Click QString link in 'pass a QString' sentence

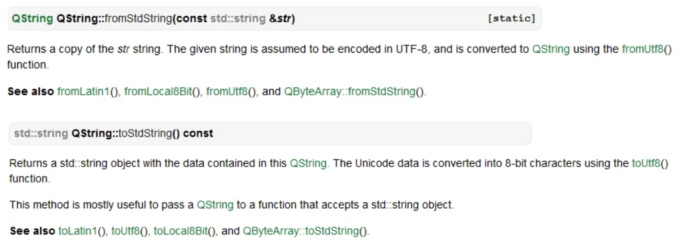point(215,205)
